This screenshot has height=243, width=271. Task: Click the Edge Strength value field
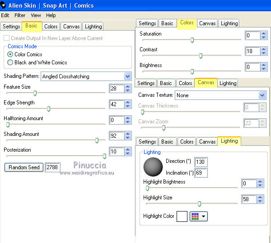(x=117, y=104)
